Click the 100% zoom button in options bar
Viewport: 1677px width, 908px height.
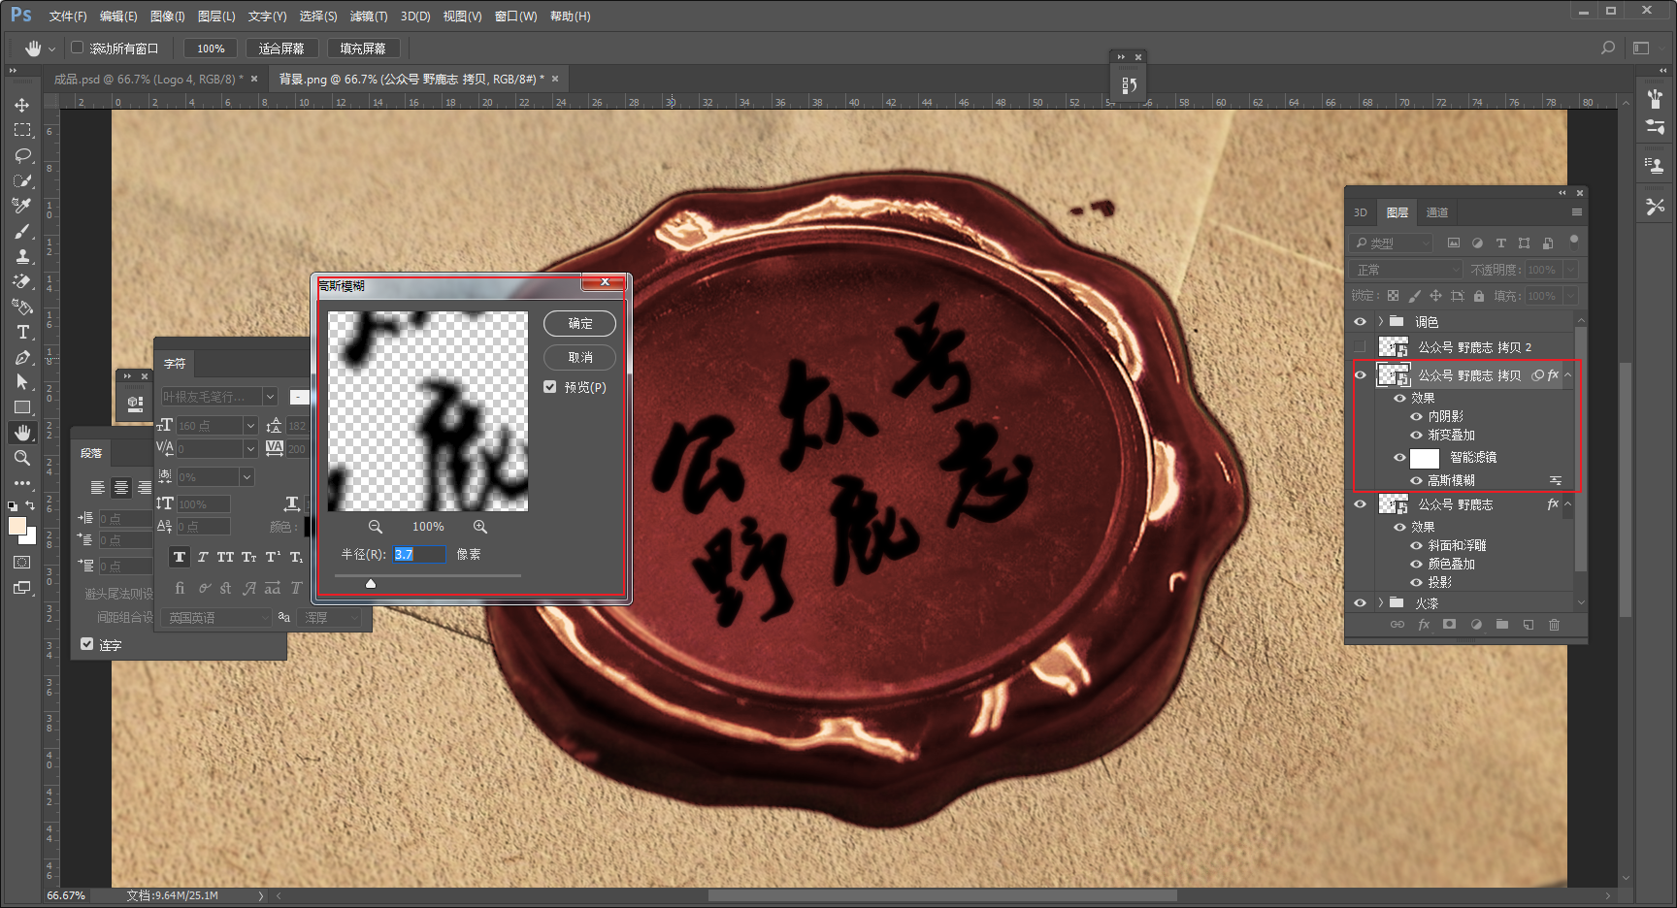tap(211, 48)
